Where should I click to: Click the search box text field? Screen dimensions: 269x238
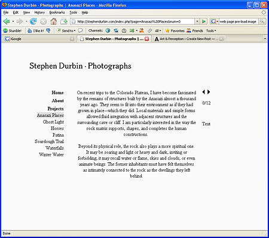(239, 21)
